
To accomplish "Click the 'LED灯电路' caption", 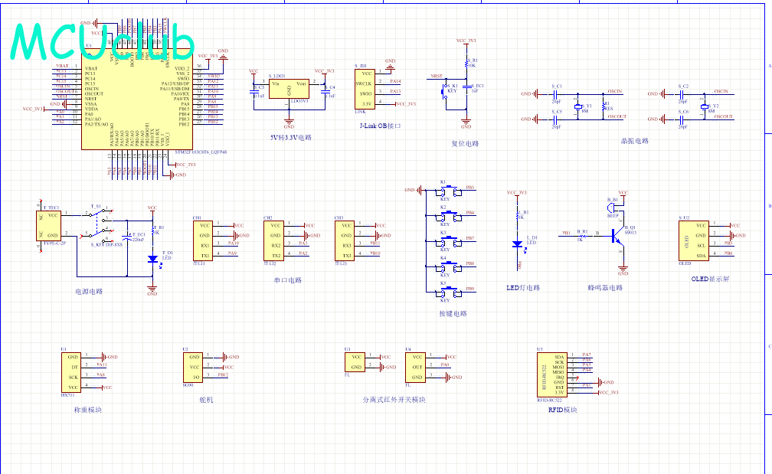I will (523, 288).
